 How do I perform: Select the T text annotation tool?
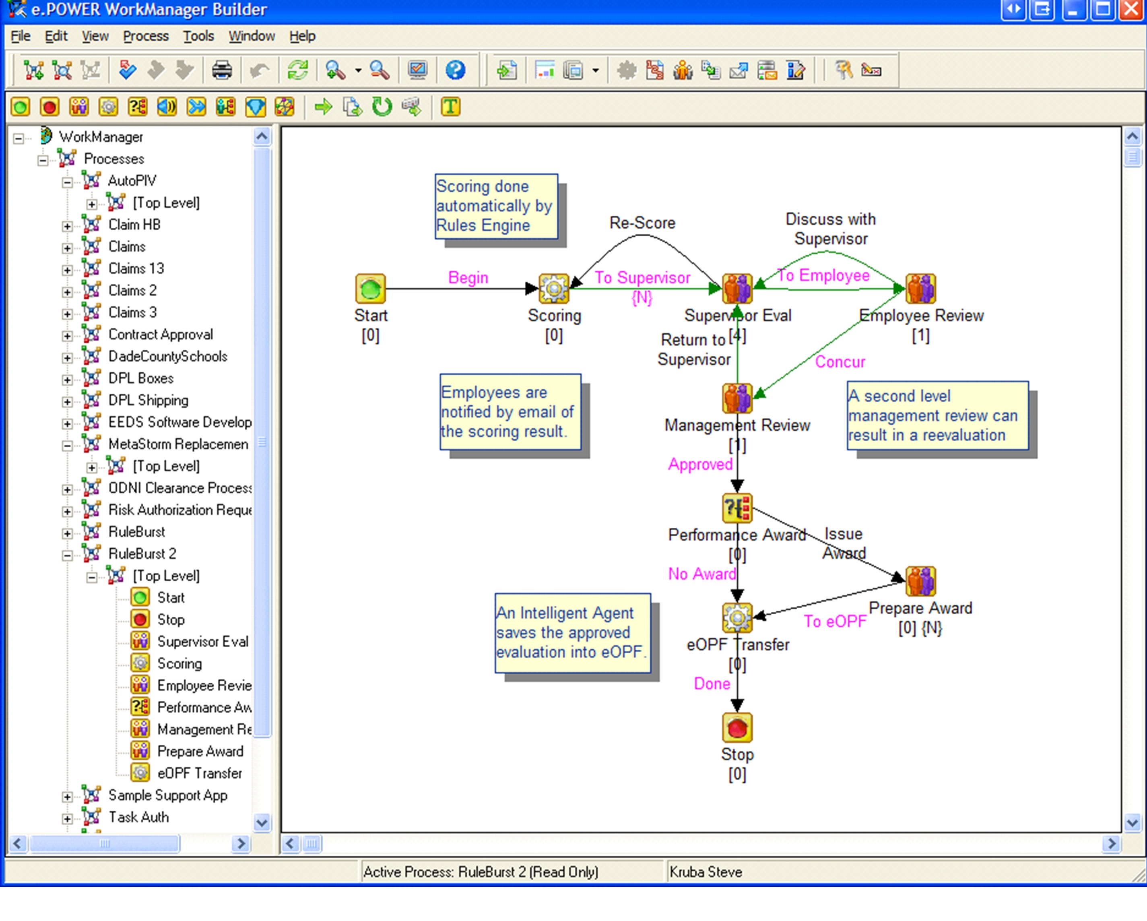click(450, 107)
